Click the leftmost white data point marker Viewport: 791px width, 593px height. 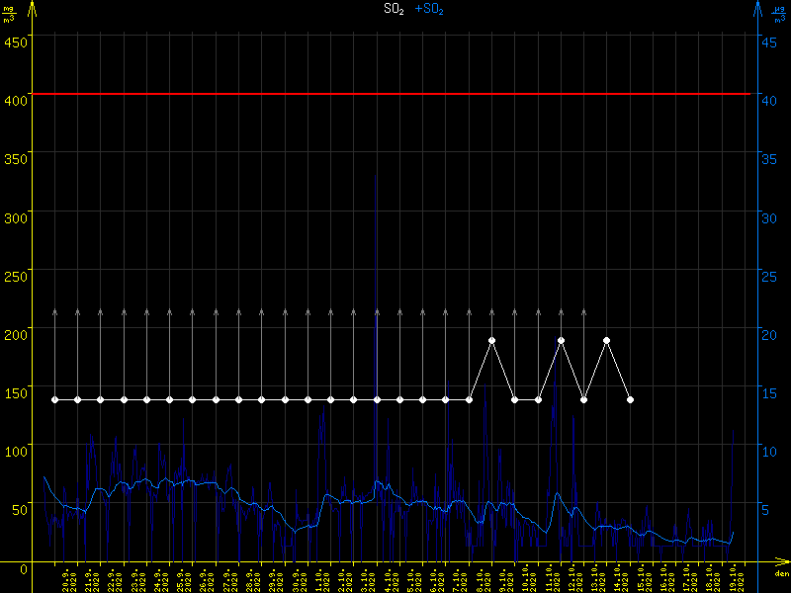tap(54, 399)
